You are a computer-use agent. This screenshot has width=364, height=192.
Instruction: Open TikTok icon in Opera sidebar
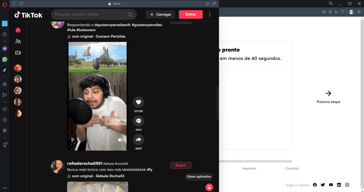click(5, 70)
